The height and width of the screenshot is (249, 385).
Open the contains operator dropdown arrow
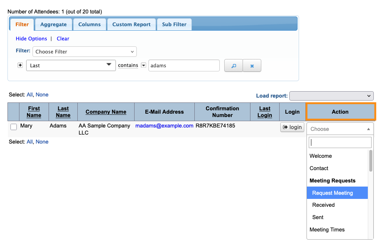point(143,65)
